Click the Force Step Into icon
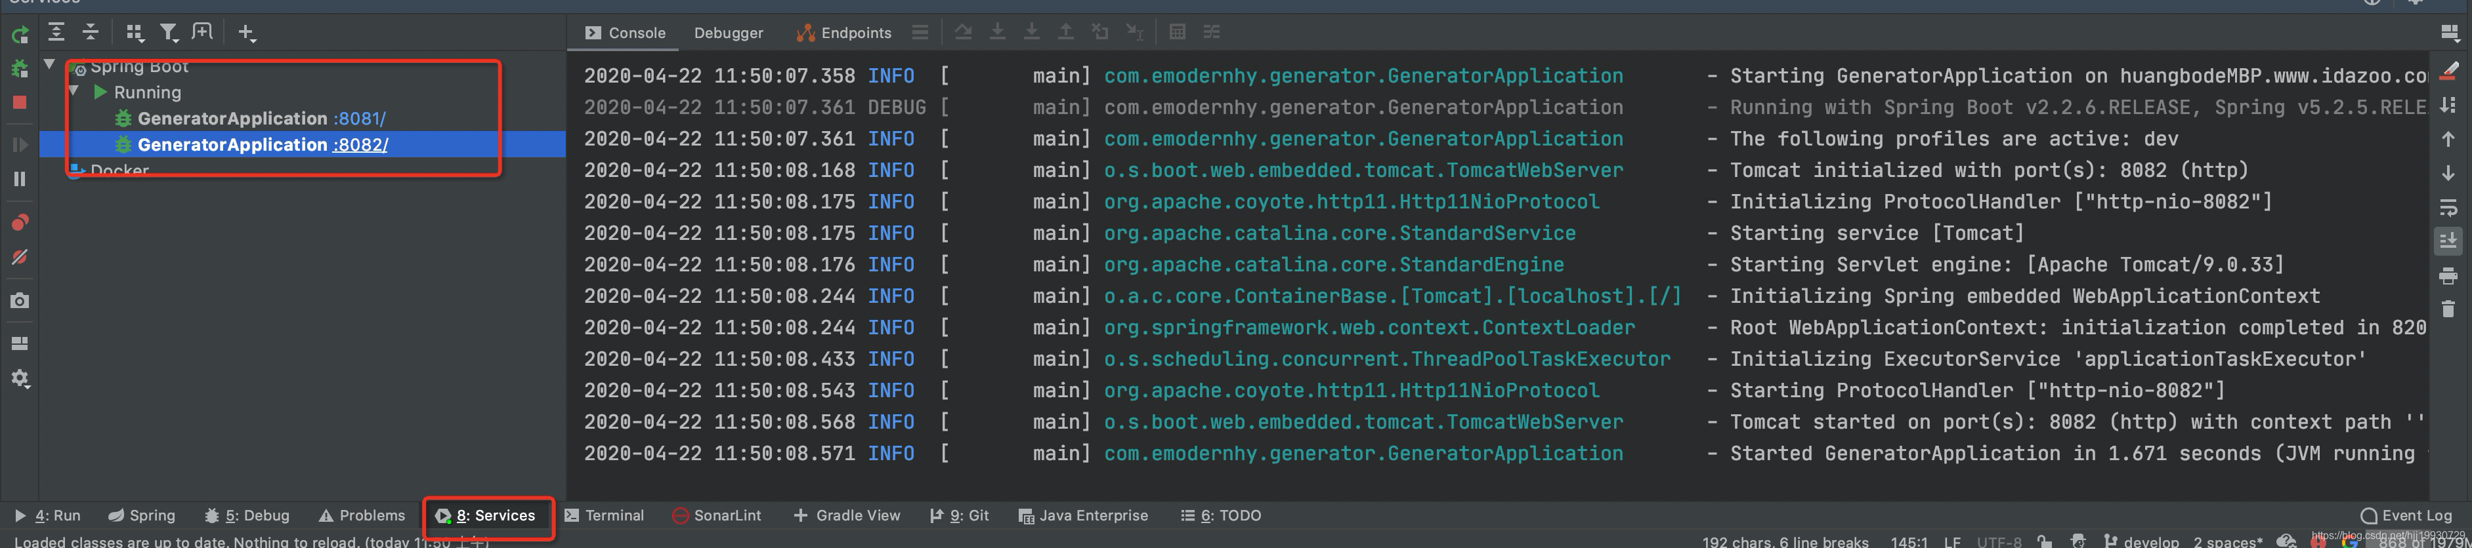Viewport: 2472px width, 548px height. (x=1032, y=33)
